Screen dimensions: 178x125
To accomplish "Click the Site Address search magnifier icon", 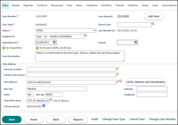I will [x=121, y=81].
